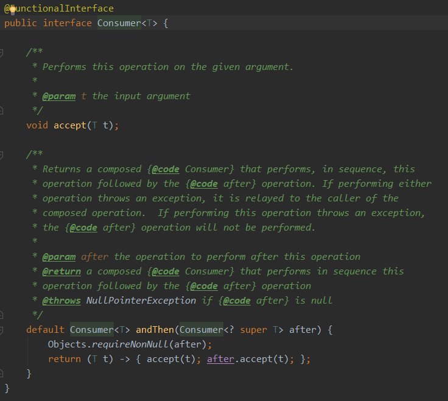448x401 pixels.
Task: Click 'operation will not be performed.' comment text
Action: [x=228, y=228]
